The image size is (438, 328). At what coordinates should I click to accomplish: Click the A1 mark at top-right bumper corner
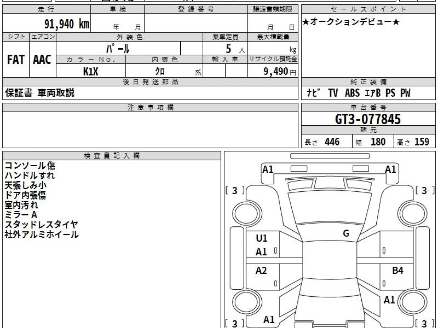click(x=391, y=169)
